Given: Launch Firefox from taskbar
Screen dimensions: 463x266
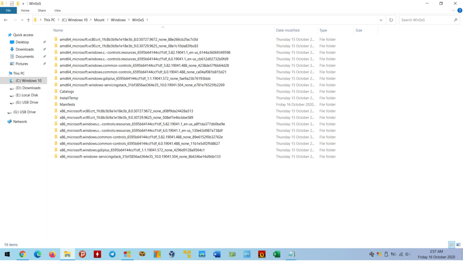Looking at the screenshot, I should (x=52, y=254).
